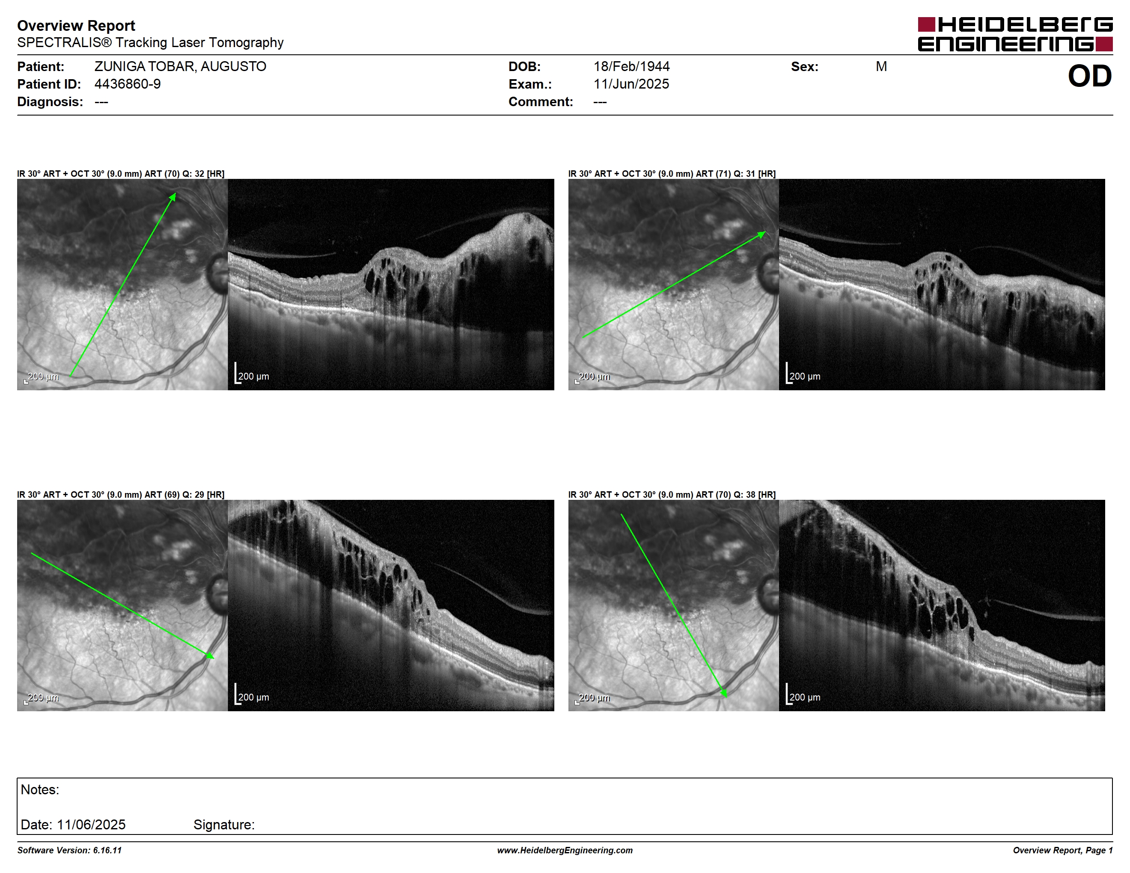Click DOB value 18/Feb/1944
Viewport: 1130px width, 873px height.
631,66
